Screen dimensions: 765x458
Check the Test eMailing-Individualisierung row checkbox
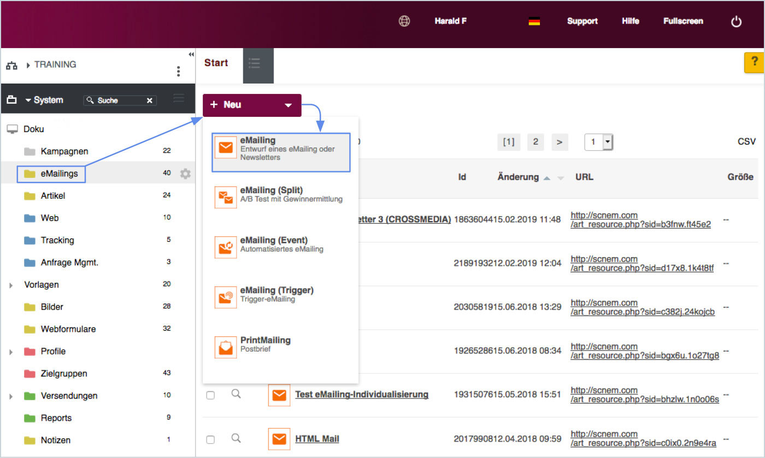[210, 395]
